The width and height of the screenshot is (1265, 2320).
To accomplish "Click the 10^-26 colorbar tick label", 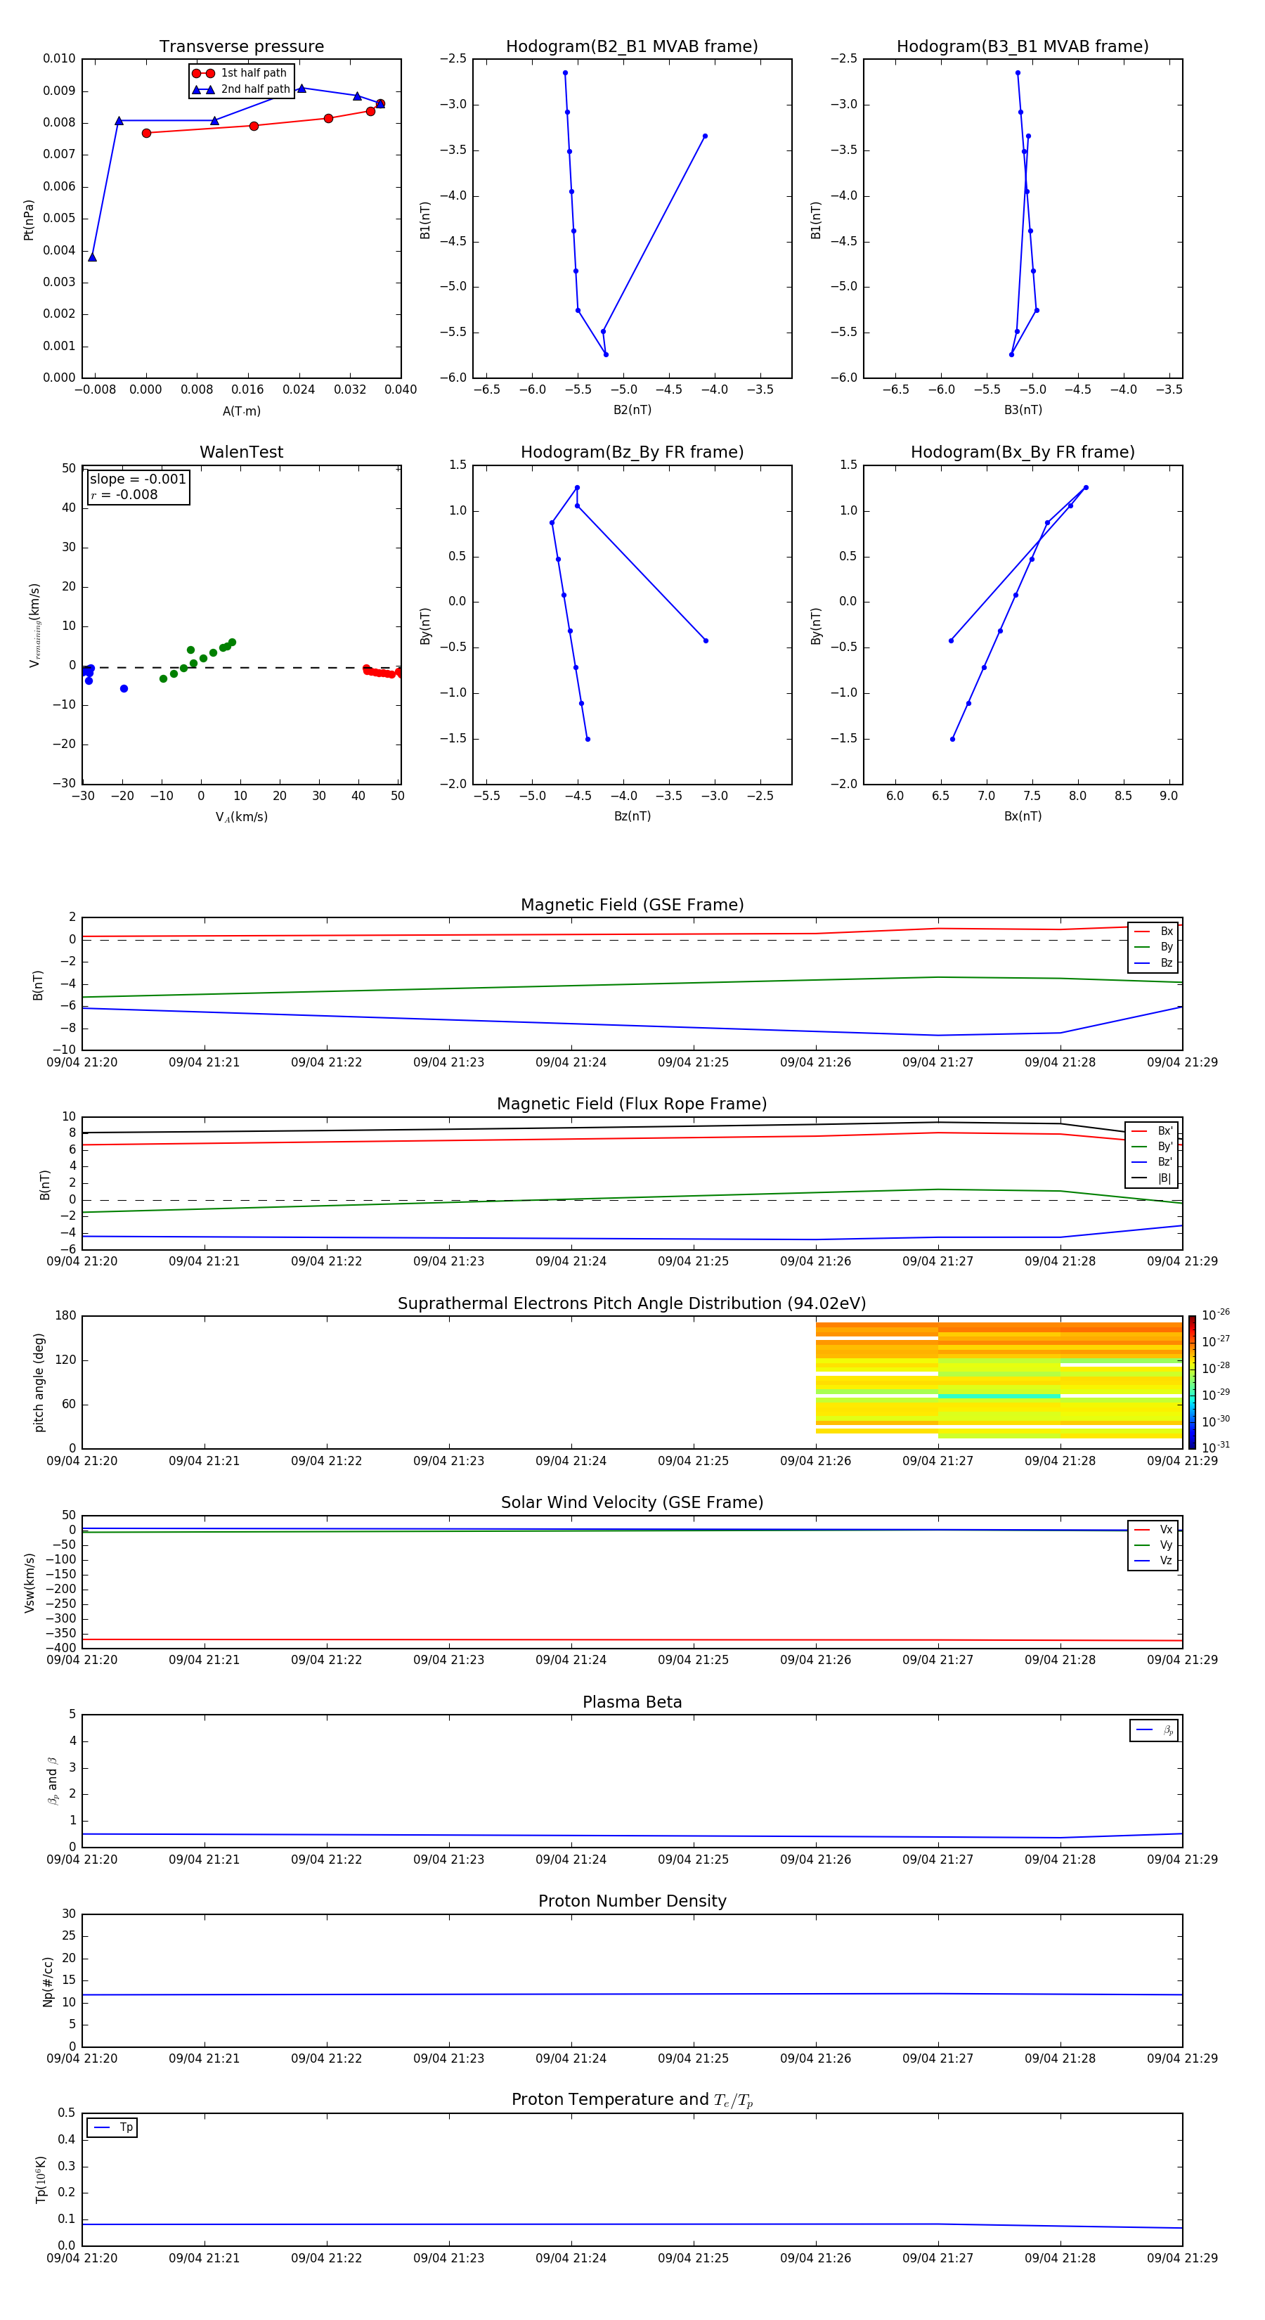I will coord(1216,1315).
